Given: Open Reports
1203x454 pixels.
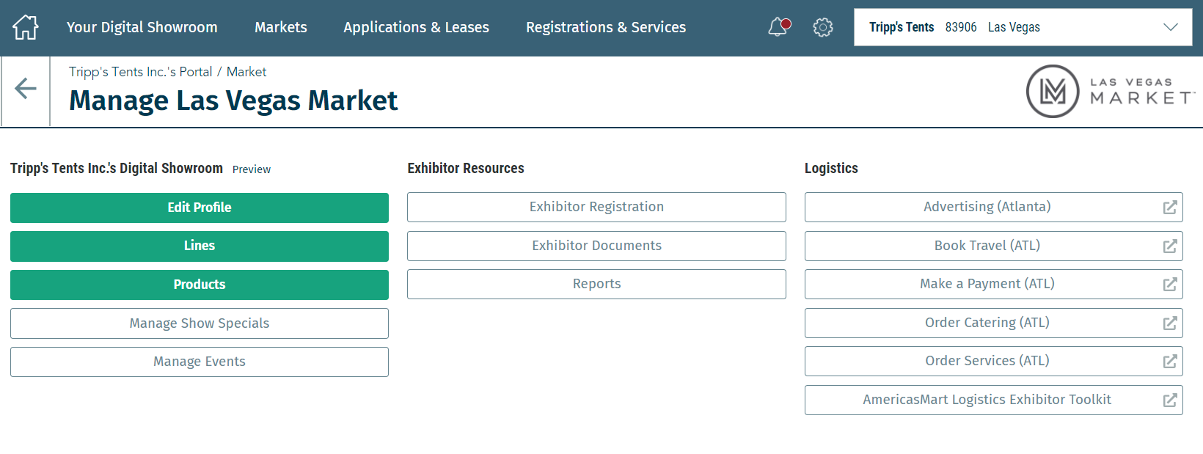Looking at the screenshot, I should point(596,284).
